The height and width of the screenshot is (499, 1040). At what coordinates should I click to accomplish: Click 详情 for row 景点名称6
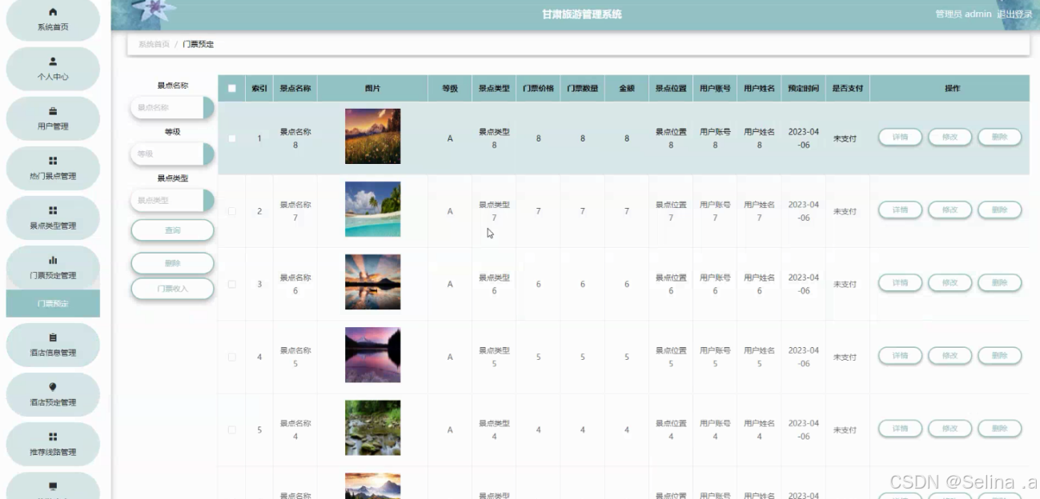(900, 283)
